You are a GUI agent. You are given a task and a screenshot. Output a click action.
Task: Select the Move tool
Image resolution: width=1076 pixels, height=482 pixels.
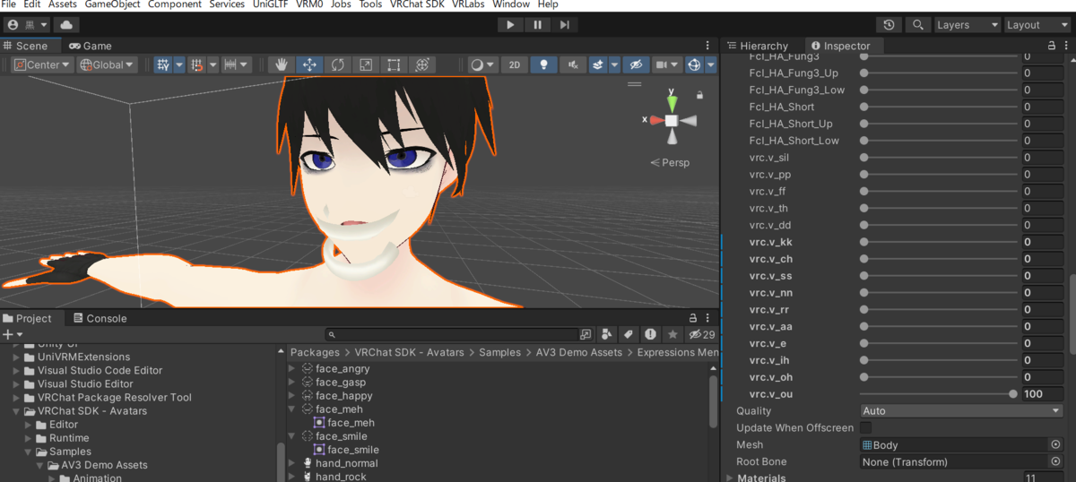click(309, 65)
